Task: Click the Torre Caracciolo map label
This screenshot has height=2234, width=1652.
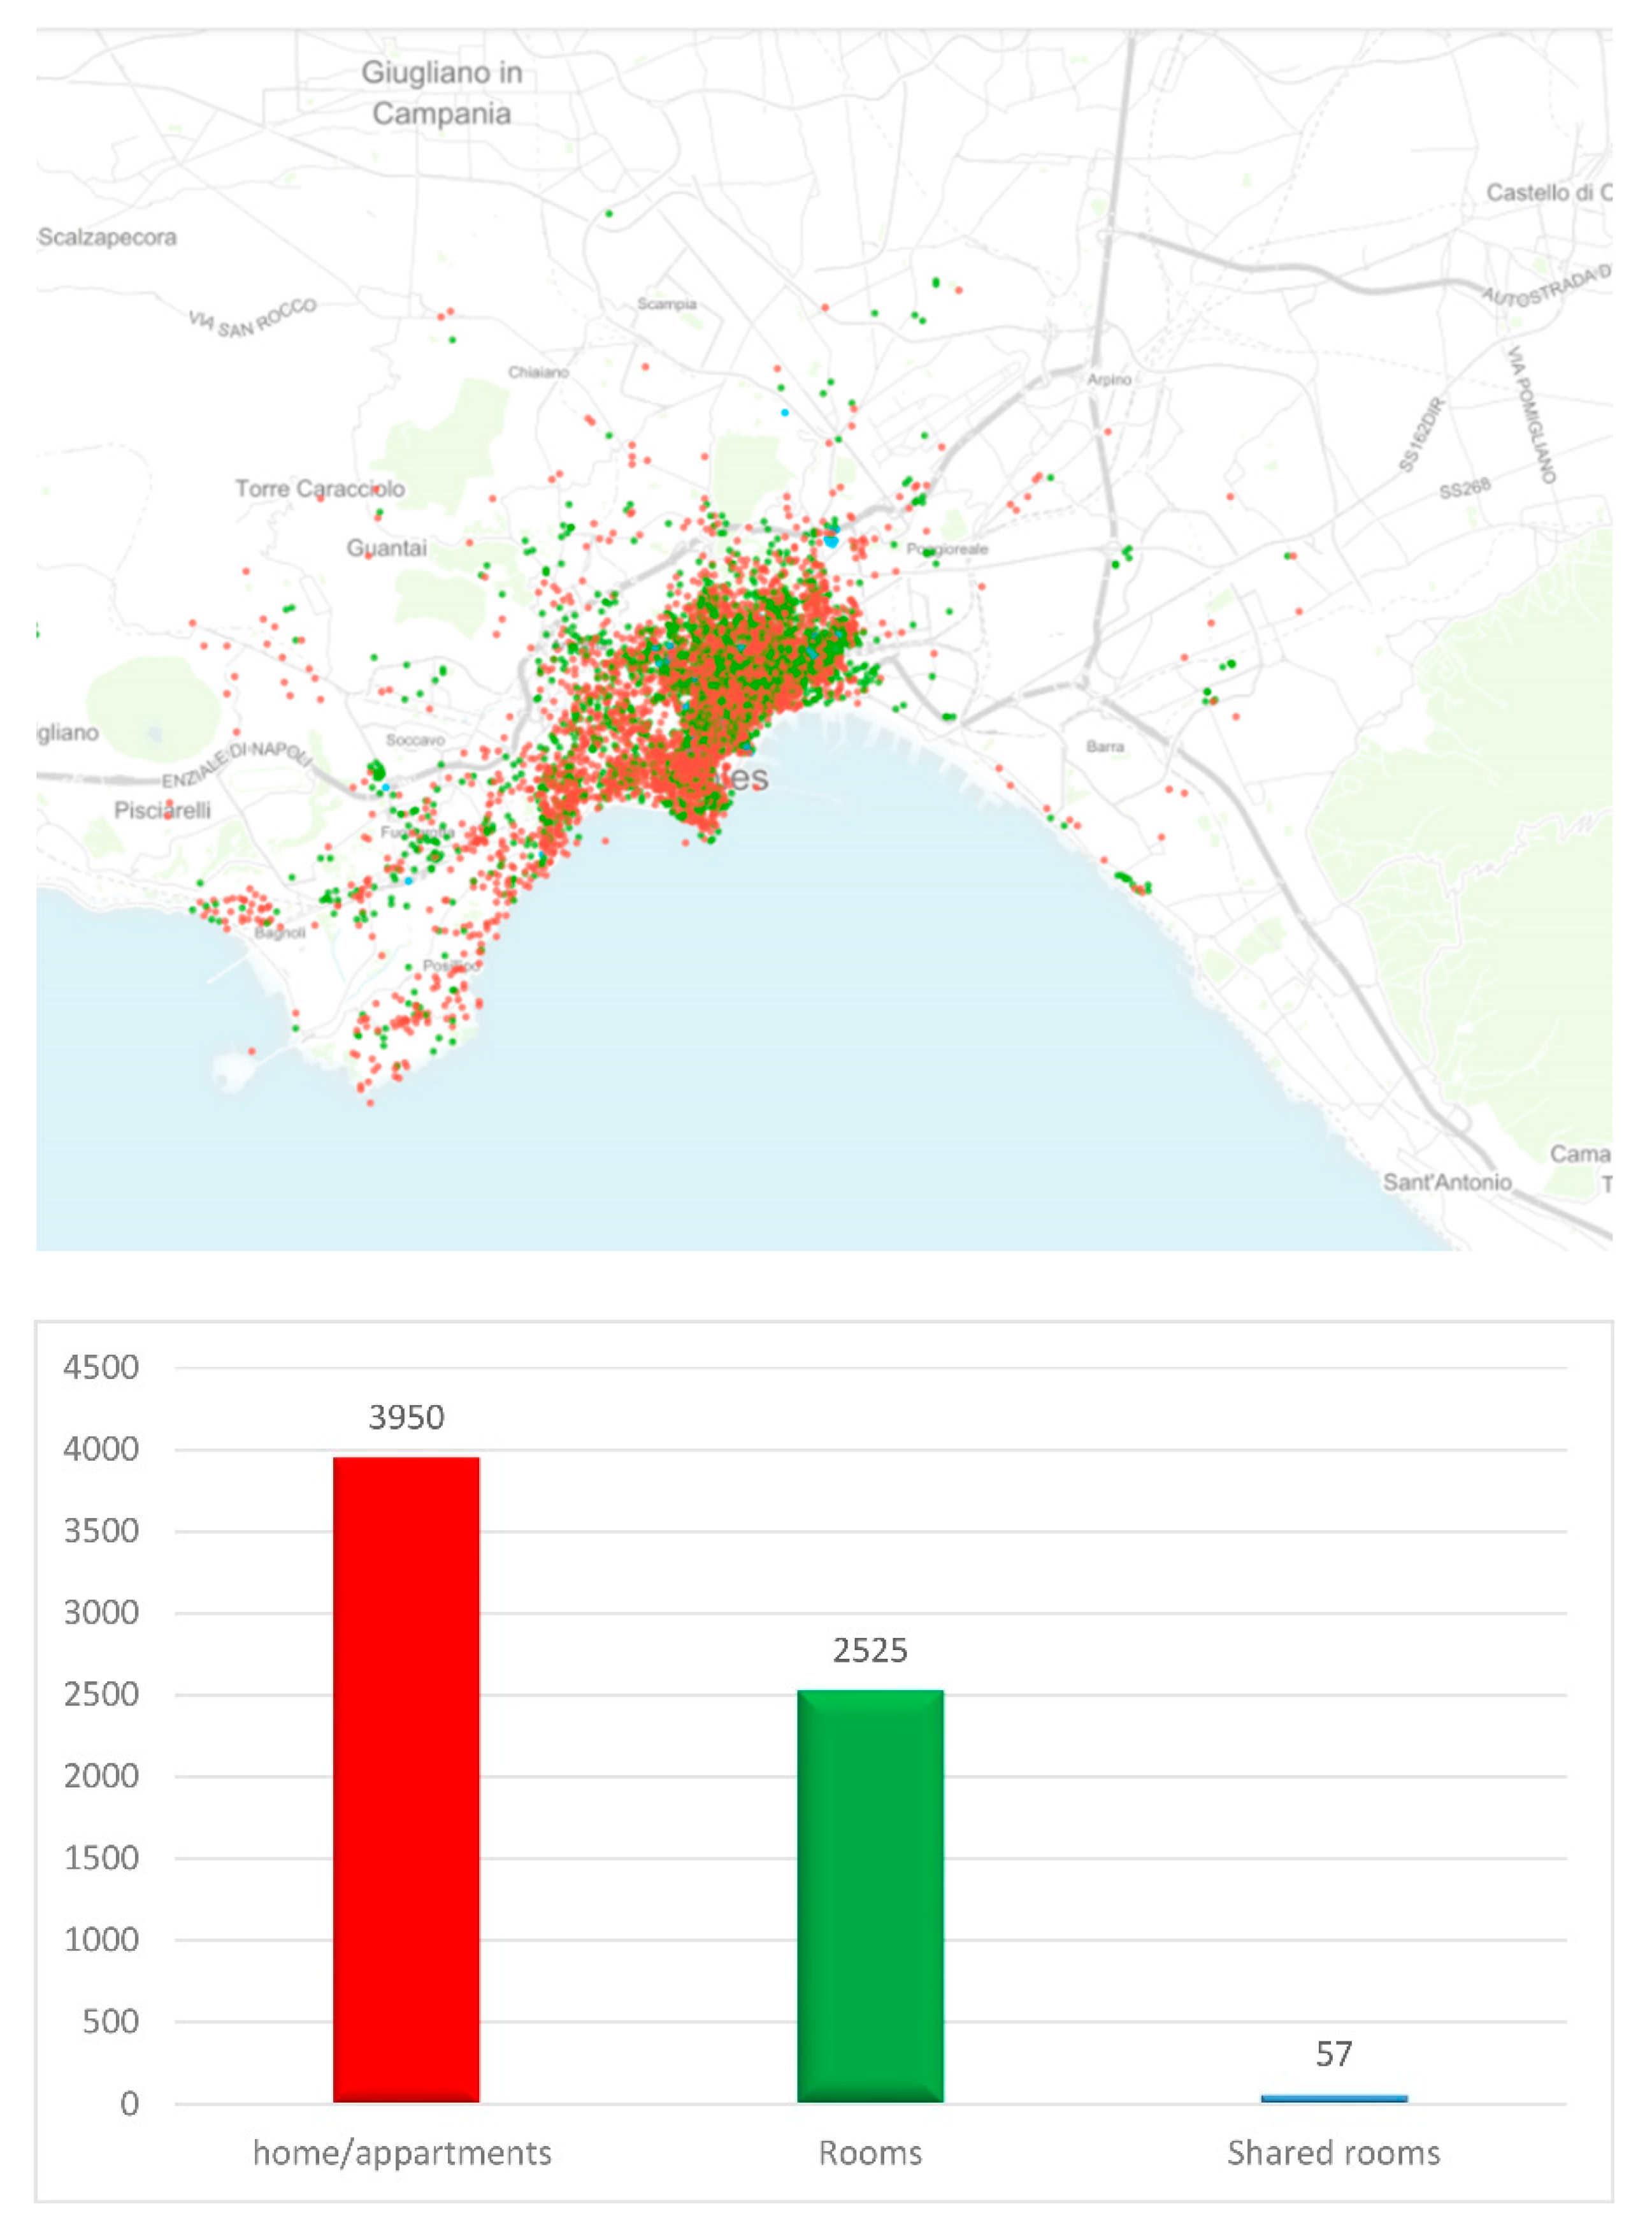Action: click(320, 488)
